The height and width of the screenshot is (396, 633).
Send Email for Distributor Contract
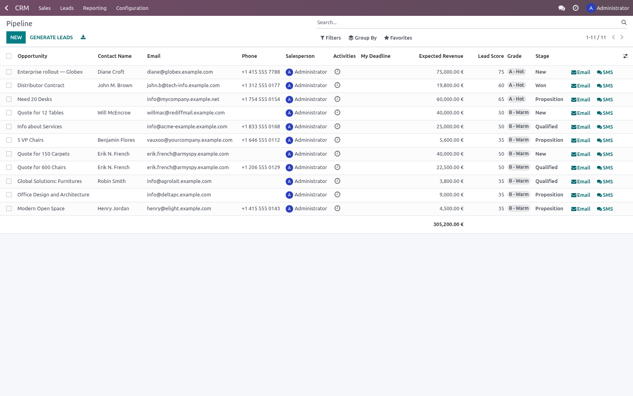[581, 86]
